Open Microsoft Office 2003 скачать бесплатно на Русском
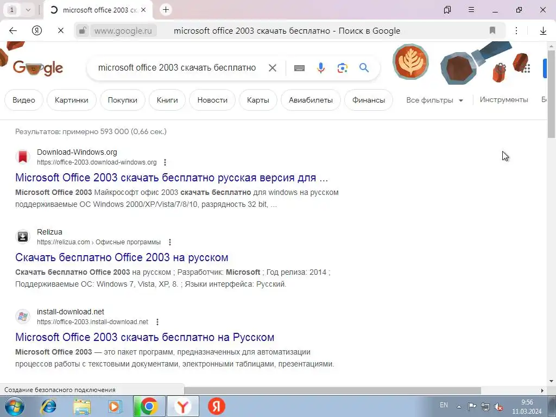Image resolution: width=556 pixels, height=417 pixels. pos(144,337)
